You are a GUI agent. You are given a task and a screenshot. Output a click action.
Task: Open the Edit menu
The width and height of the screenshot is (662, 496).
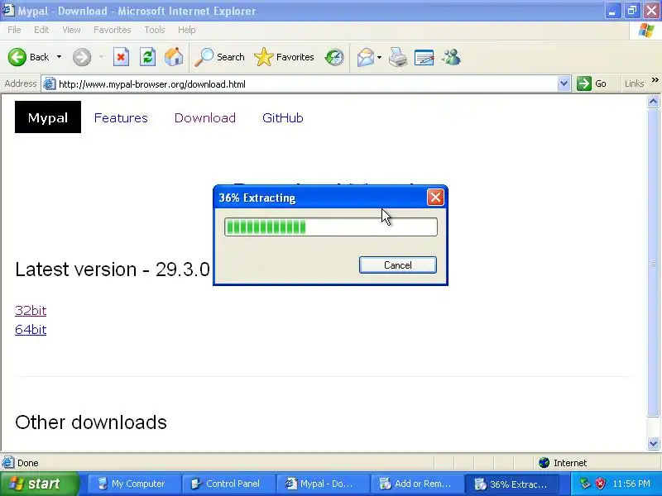41,30
